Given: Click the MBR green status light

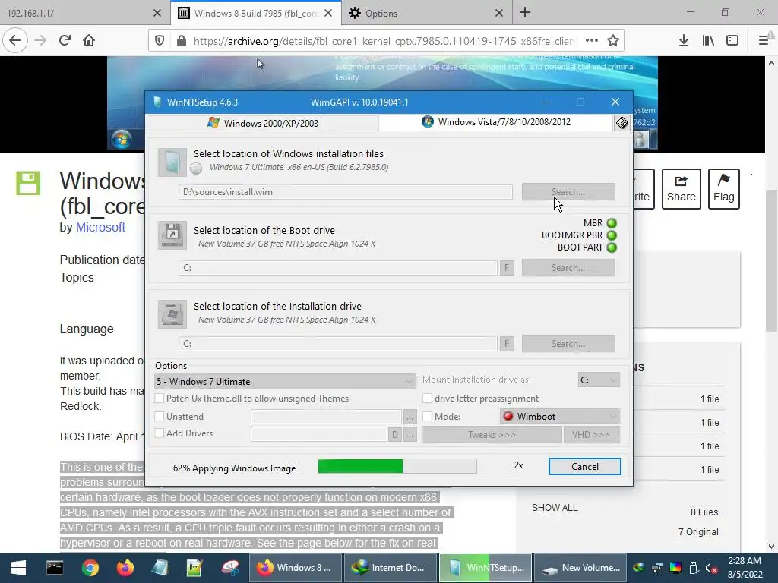Looking at the screenshot, I should (612, 223).
